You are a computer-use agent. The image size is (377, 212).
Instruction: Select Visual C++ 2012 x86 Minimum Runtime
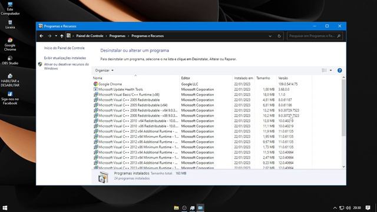tap(202, 147)
